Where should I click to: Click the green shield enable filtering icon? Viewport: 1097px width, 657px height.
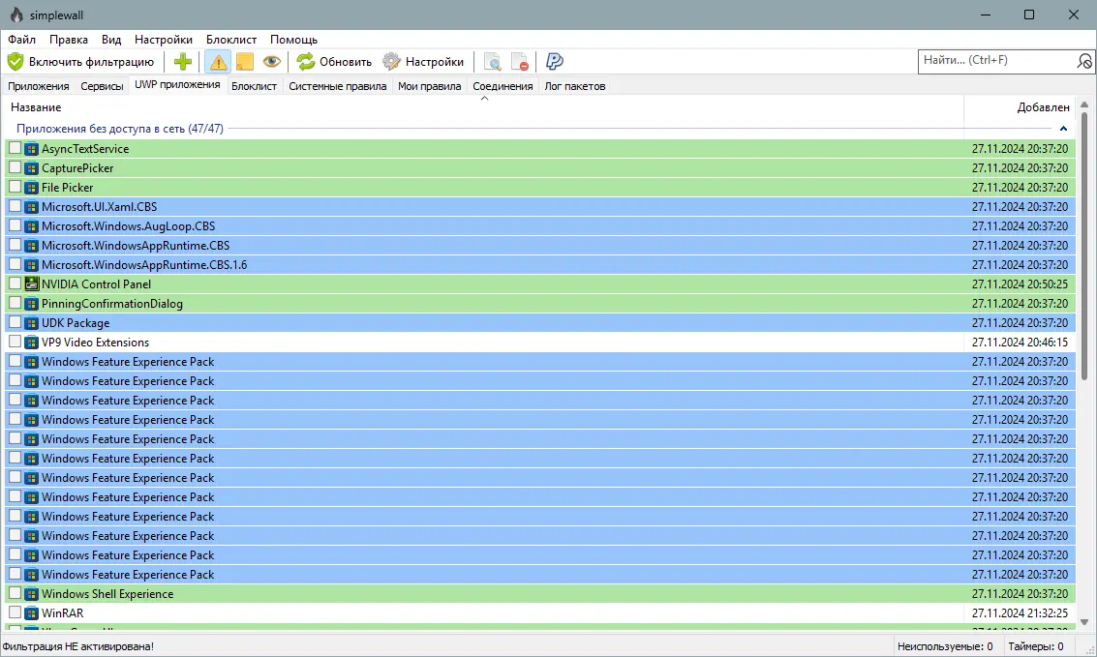click(15, 62)
